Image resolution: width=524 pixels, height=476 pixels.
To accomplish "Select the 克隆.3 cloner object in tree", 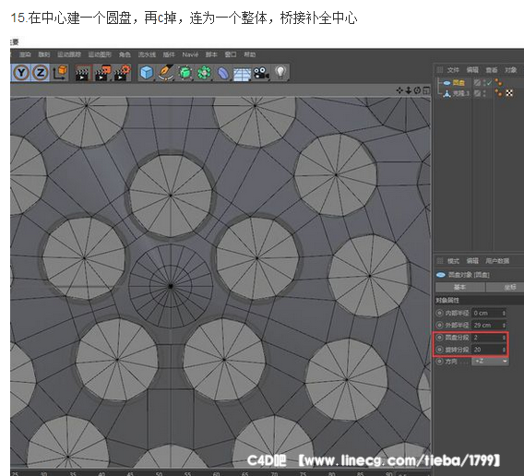I will 461,93.
